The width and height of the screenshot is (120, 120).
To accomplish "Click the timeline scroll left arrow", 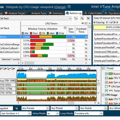I will tap(18, 103).
